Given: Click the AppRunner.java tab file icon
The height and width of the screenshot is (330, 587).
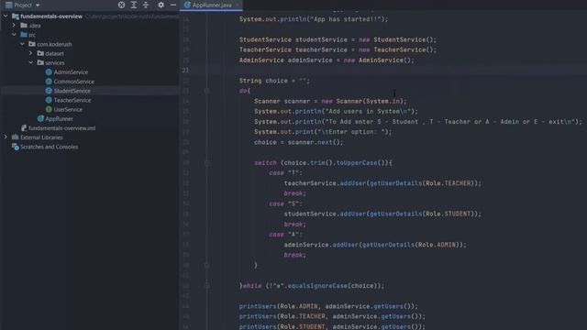Looking at the screenshot, I should click(187, 5).
